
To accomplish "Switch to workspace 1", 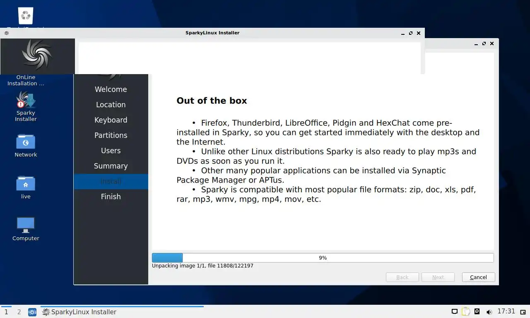I will 6,312.
